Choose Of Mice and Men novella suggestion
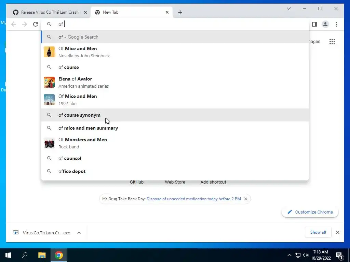The height and width of the screenshot is (262, 350). click(x=175, y=52)
